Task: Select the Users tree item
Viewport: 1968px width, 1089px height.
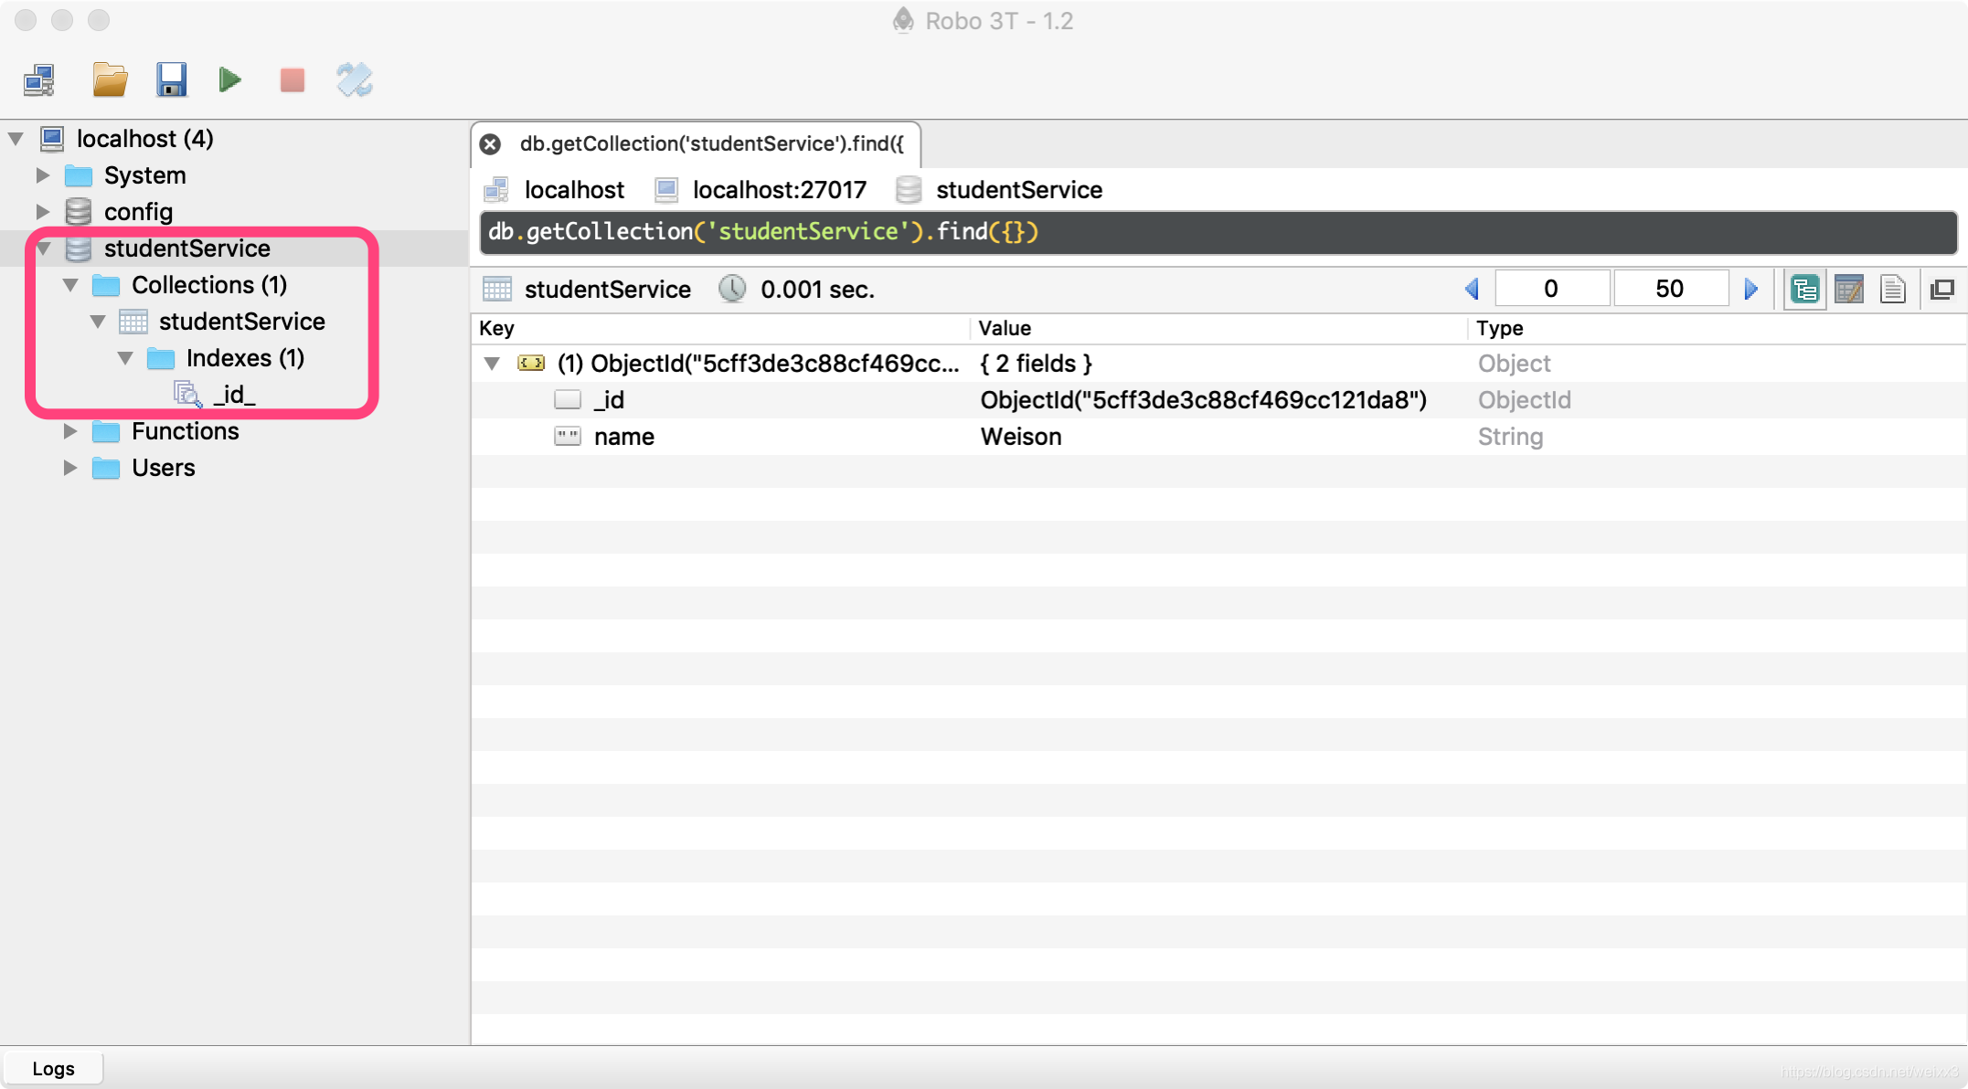Action: point(164,468)
